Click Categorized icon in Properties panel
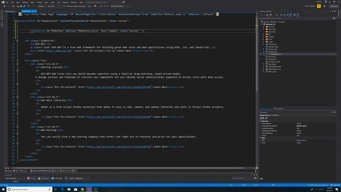This screenshot has height=192, width=341. pos(261,118)
